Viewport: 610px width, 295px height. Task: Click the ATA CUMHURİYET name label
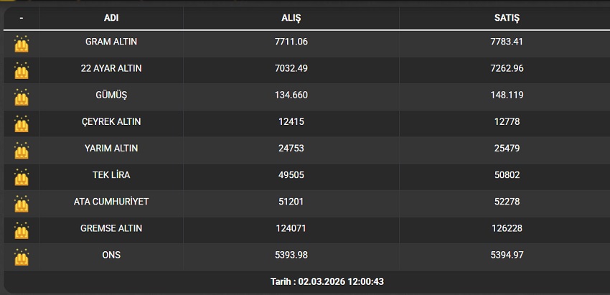111,202
